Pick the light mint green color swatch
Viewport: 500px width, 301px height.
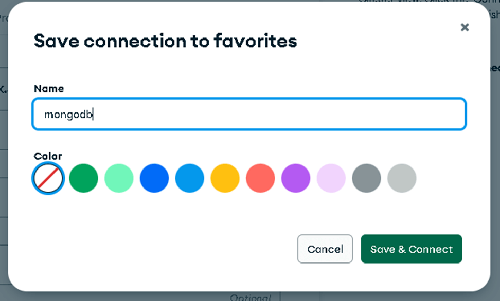coord(119,178)
